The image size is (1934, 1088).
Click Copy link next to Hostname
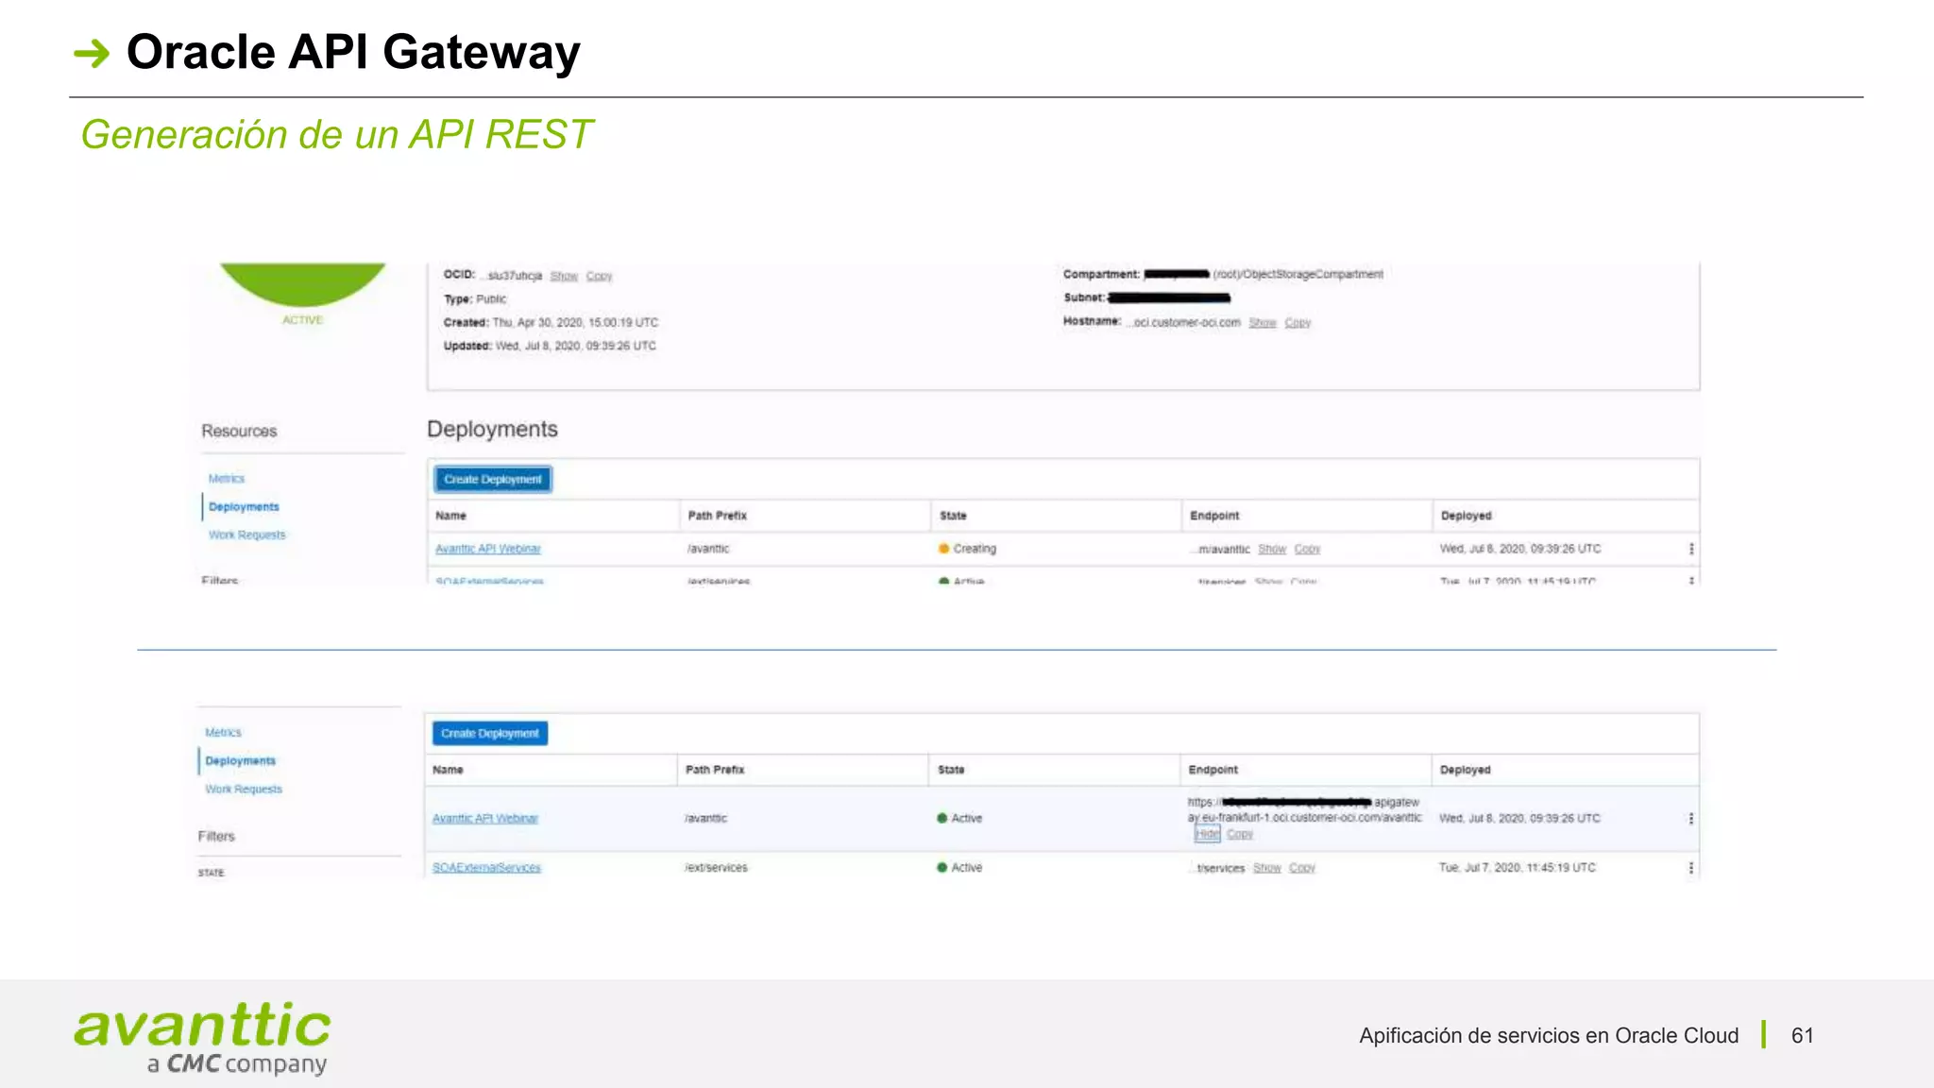click(x=1298, y=323)
